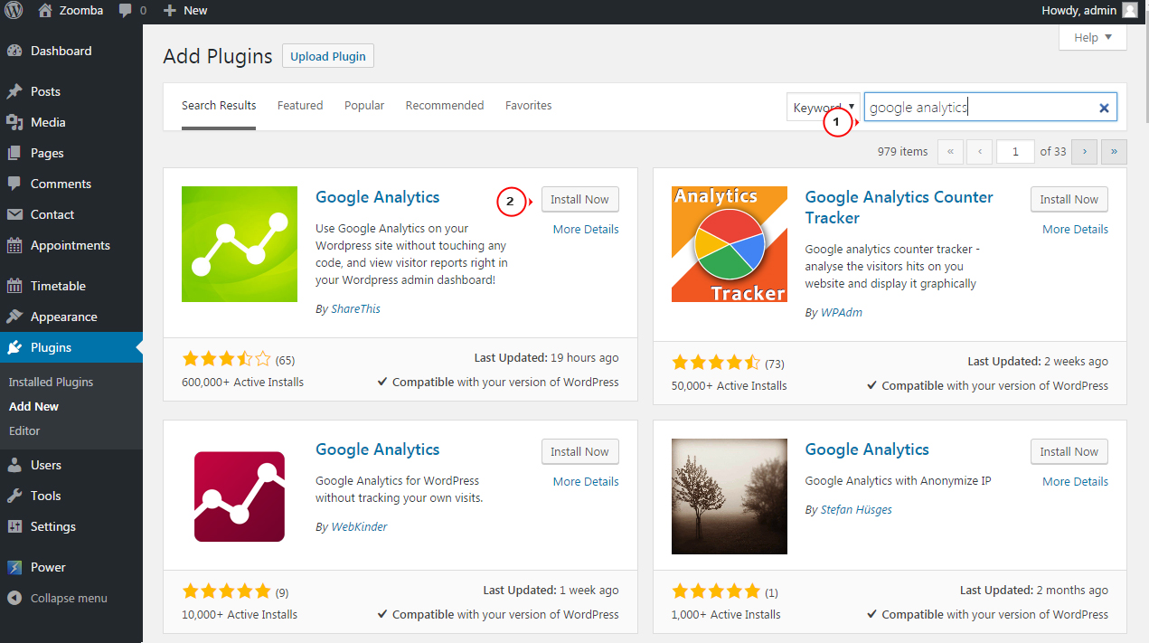This screenshot has width=1149, height=643.
Task: Open the Keyword search type dropdown
Action: tap(824, 108)
